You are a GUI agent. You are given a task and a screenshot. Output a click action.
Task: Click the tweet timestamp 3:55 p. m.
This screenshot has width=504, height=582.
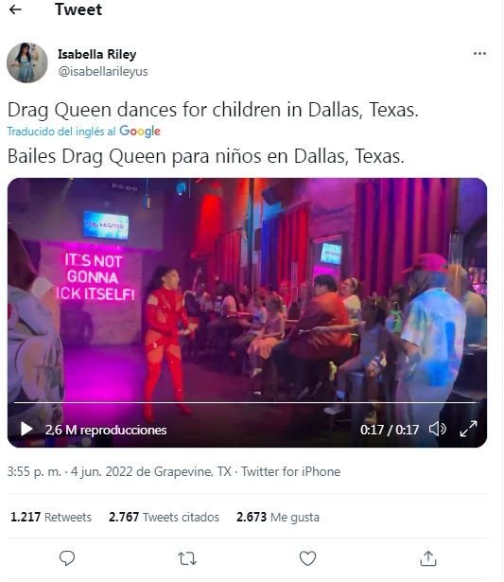34,472
